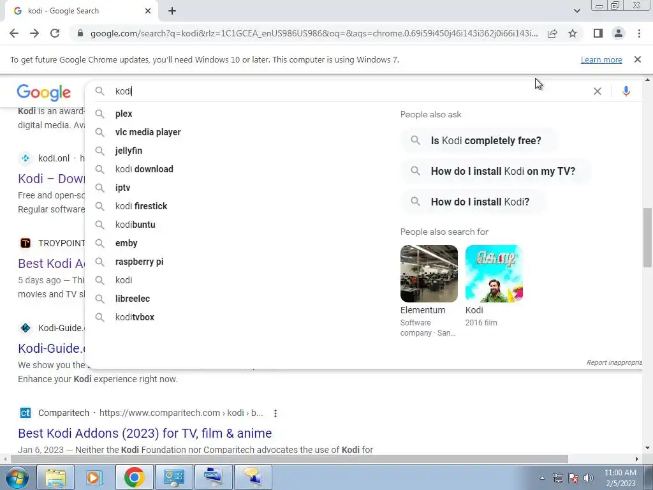The width and height of the screenshot is (653, 490).
Task: Click How do I install Kodi on my TV?
Action: pyautogui.click(x=496, y=171)
